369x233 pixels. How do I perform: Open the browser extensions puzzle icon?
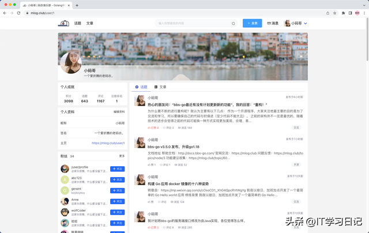tap(343, 13)
